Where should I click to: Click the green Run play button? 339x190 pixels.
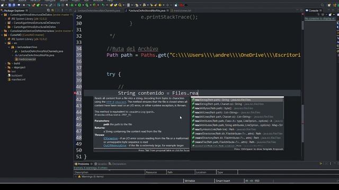(79, 5)
